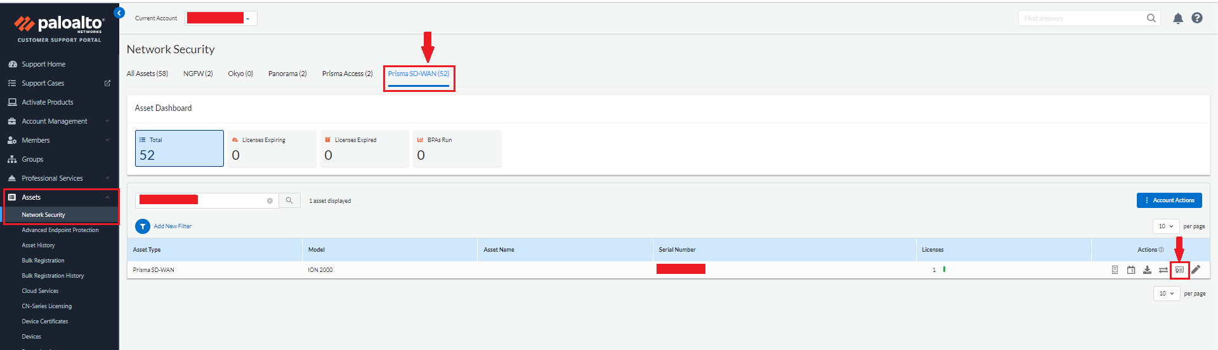Click the calendar action icon
Image resolution: width=1218 pixels, height=350 pixels.
[x=1131, y=270]
